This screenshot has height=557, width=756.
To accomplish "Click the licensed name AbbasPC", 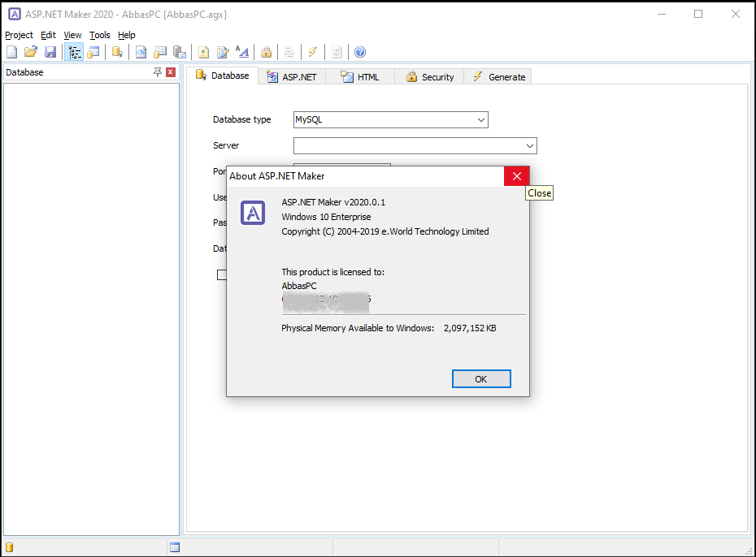I will [x=299, y=286].
